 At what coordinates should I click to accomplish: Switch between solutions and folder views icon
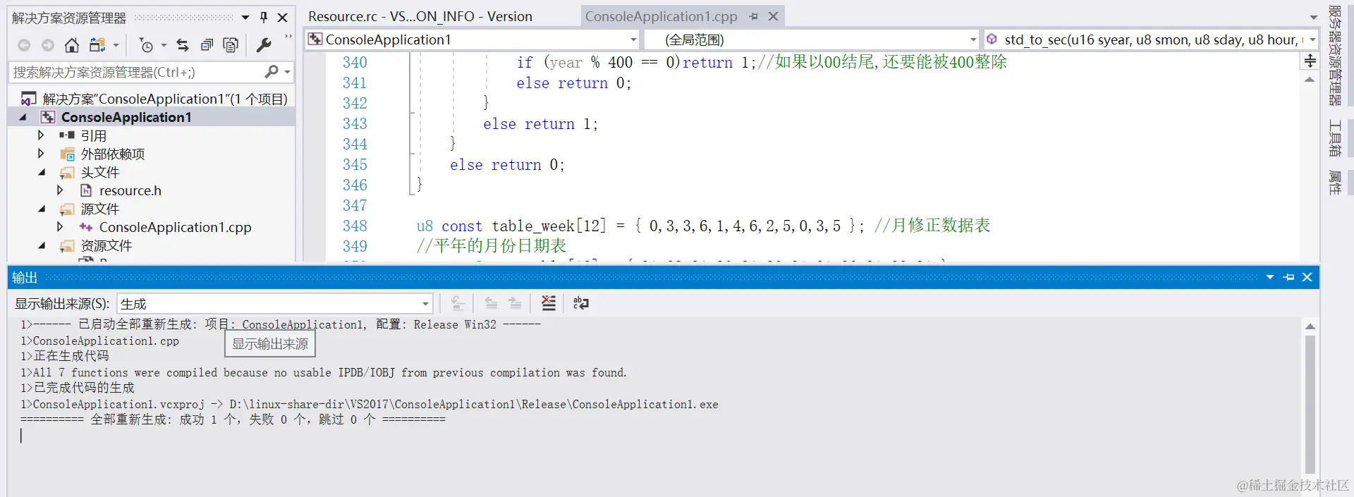click(97, 45)
